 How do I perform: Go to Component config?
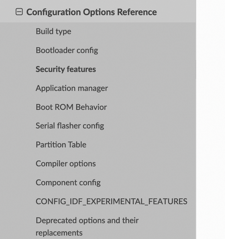click(x=68, y=183)
